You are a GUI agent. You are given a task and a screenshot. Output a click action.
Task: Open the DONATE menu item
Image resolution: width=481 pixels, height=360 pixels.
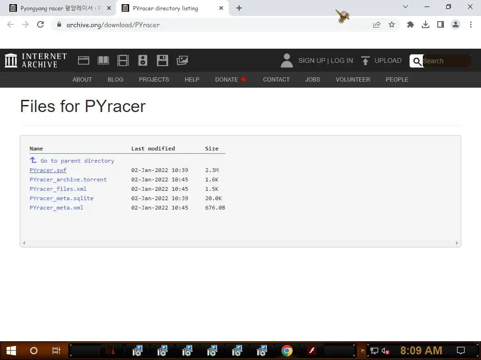pyautogui.click(x=230, y=80)
